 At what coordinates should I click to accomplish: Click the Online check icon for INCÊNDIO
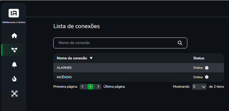207,77
